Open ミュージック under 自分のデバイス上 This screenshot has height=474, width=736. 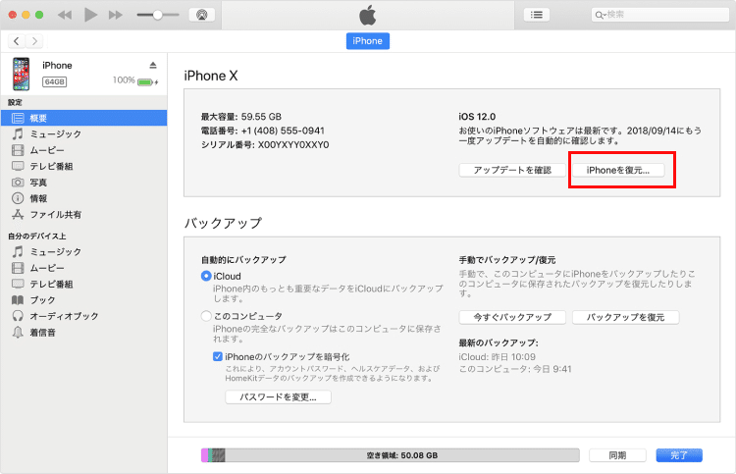tap(83, 252)
